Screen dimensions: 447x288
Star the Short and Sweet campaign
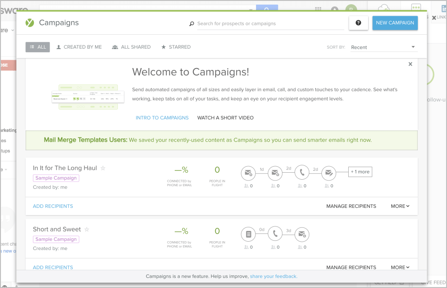[x=87, y=229]
